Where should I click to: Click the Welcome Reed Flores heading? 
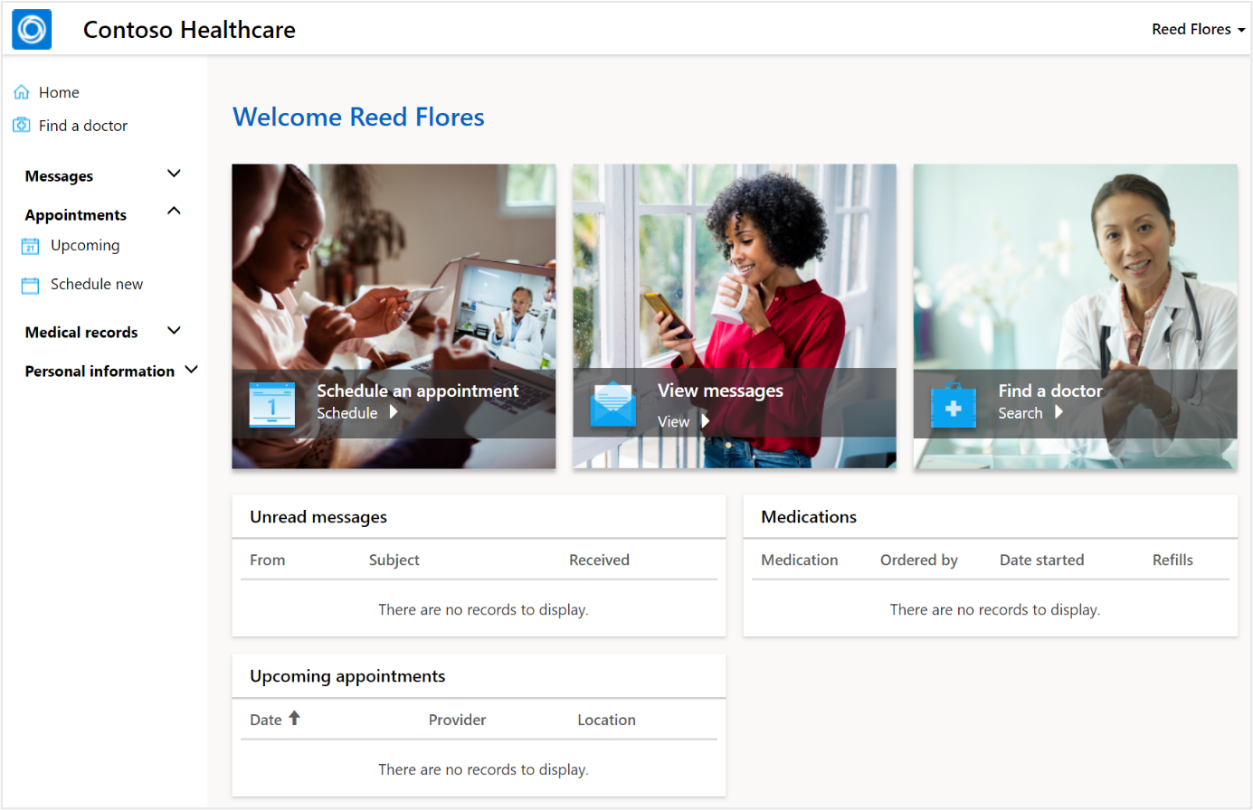pyautogui.click(x=358, y=117)
